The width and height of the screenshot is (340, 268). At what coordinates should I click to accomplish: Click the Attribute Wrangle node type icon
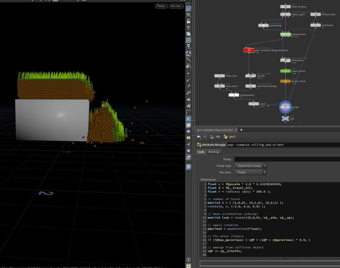[199, 145]
